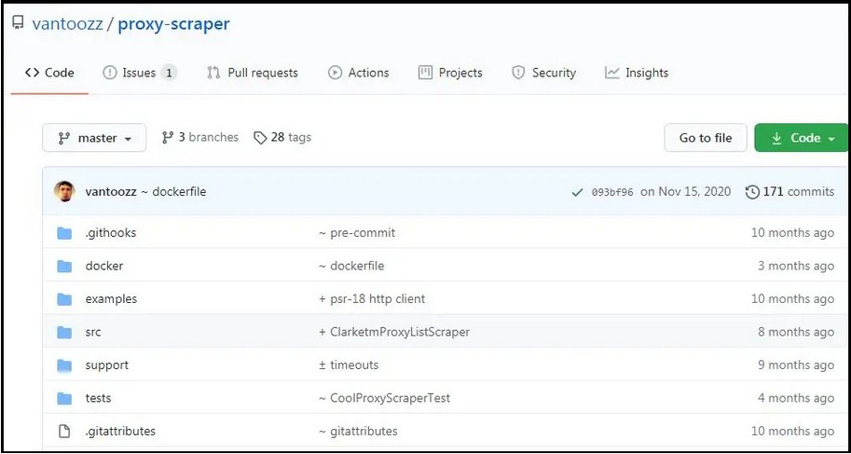Open the .githooks folder
Screen dimensions: 851x454
tap(111, 233)
